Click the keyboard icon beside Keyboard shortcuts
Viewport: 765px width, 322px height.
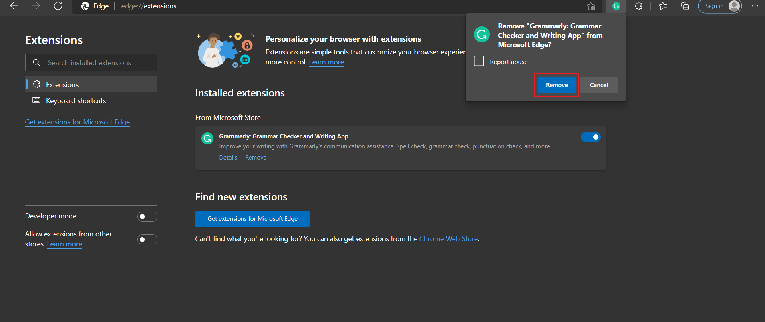pyautogui.click(x=36, y=100)
